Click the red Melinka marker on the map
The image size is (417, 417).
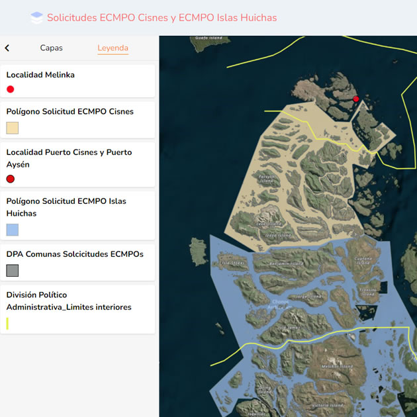[356, 99]
